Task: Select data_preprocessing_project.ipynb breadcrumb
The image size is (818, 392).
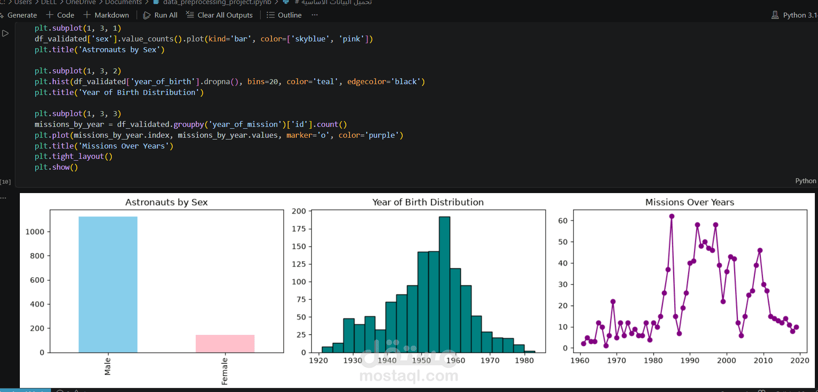Action: [x=217, y=2]
